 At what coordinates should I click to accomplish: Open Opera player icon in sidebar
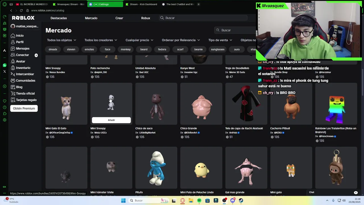click(x=5, y=86)
